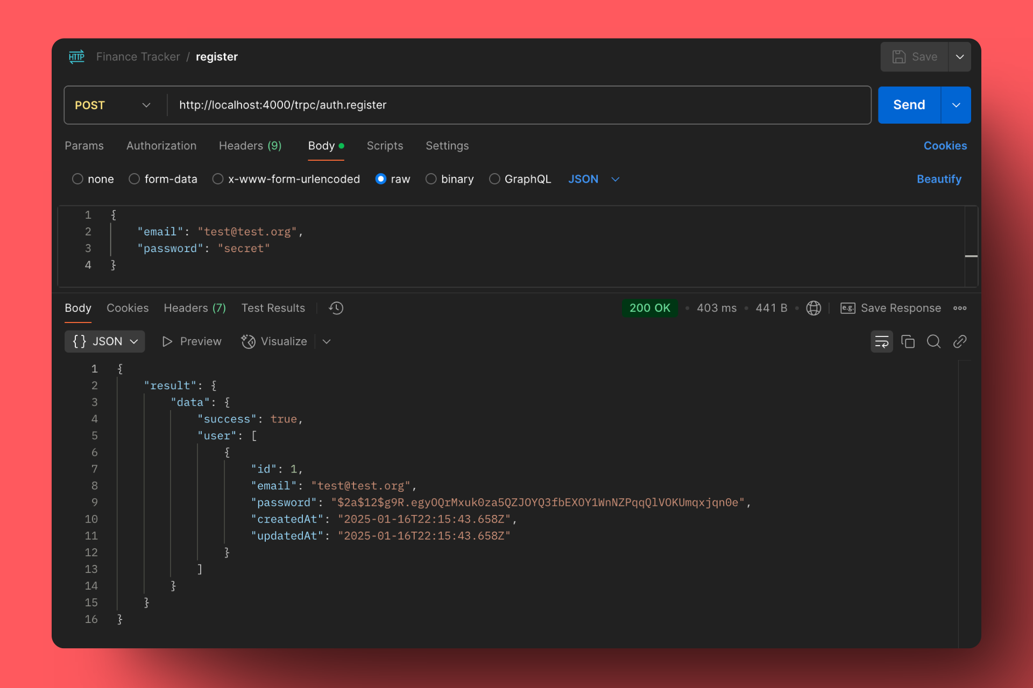The image size is (1033, 688).
Task: Click the "result" key in response
Action: coord(170,386)
